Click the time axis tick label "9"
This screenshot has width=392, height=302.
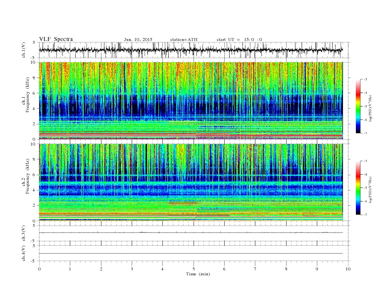click(x=317, y=269)
